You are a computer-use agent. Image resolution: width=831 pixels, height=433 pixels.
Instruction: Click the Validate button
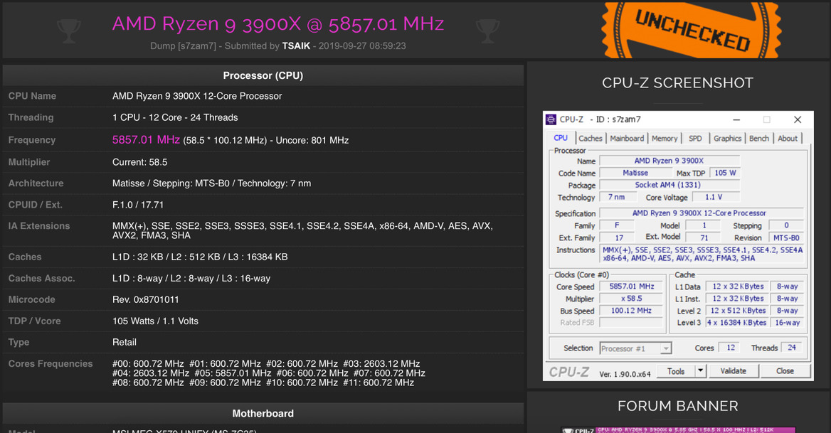point(733,371)
